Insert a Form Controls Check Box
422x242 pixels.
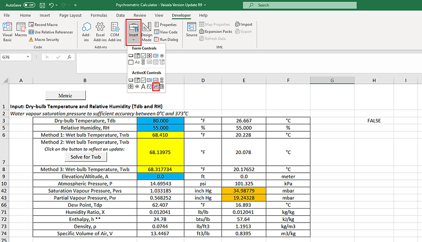coord(143,56)
